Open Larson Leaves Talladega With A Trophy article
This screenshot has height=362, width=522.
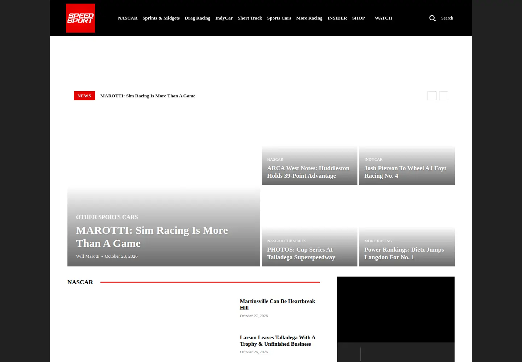click(278, 341)
